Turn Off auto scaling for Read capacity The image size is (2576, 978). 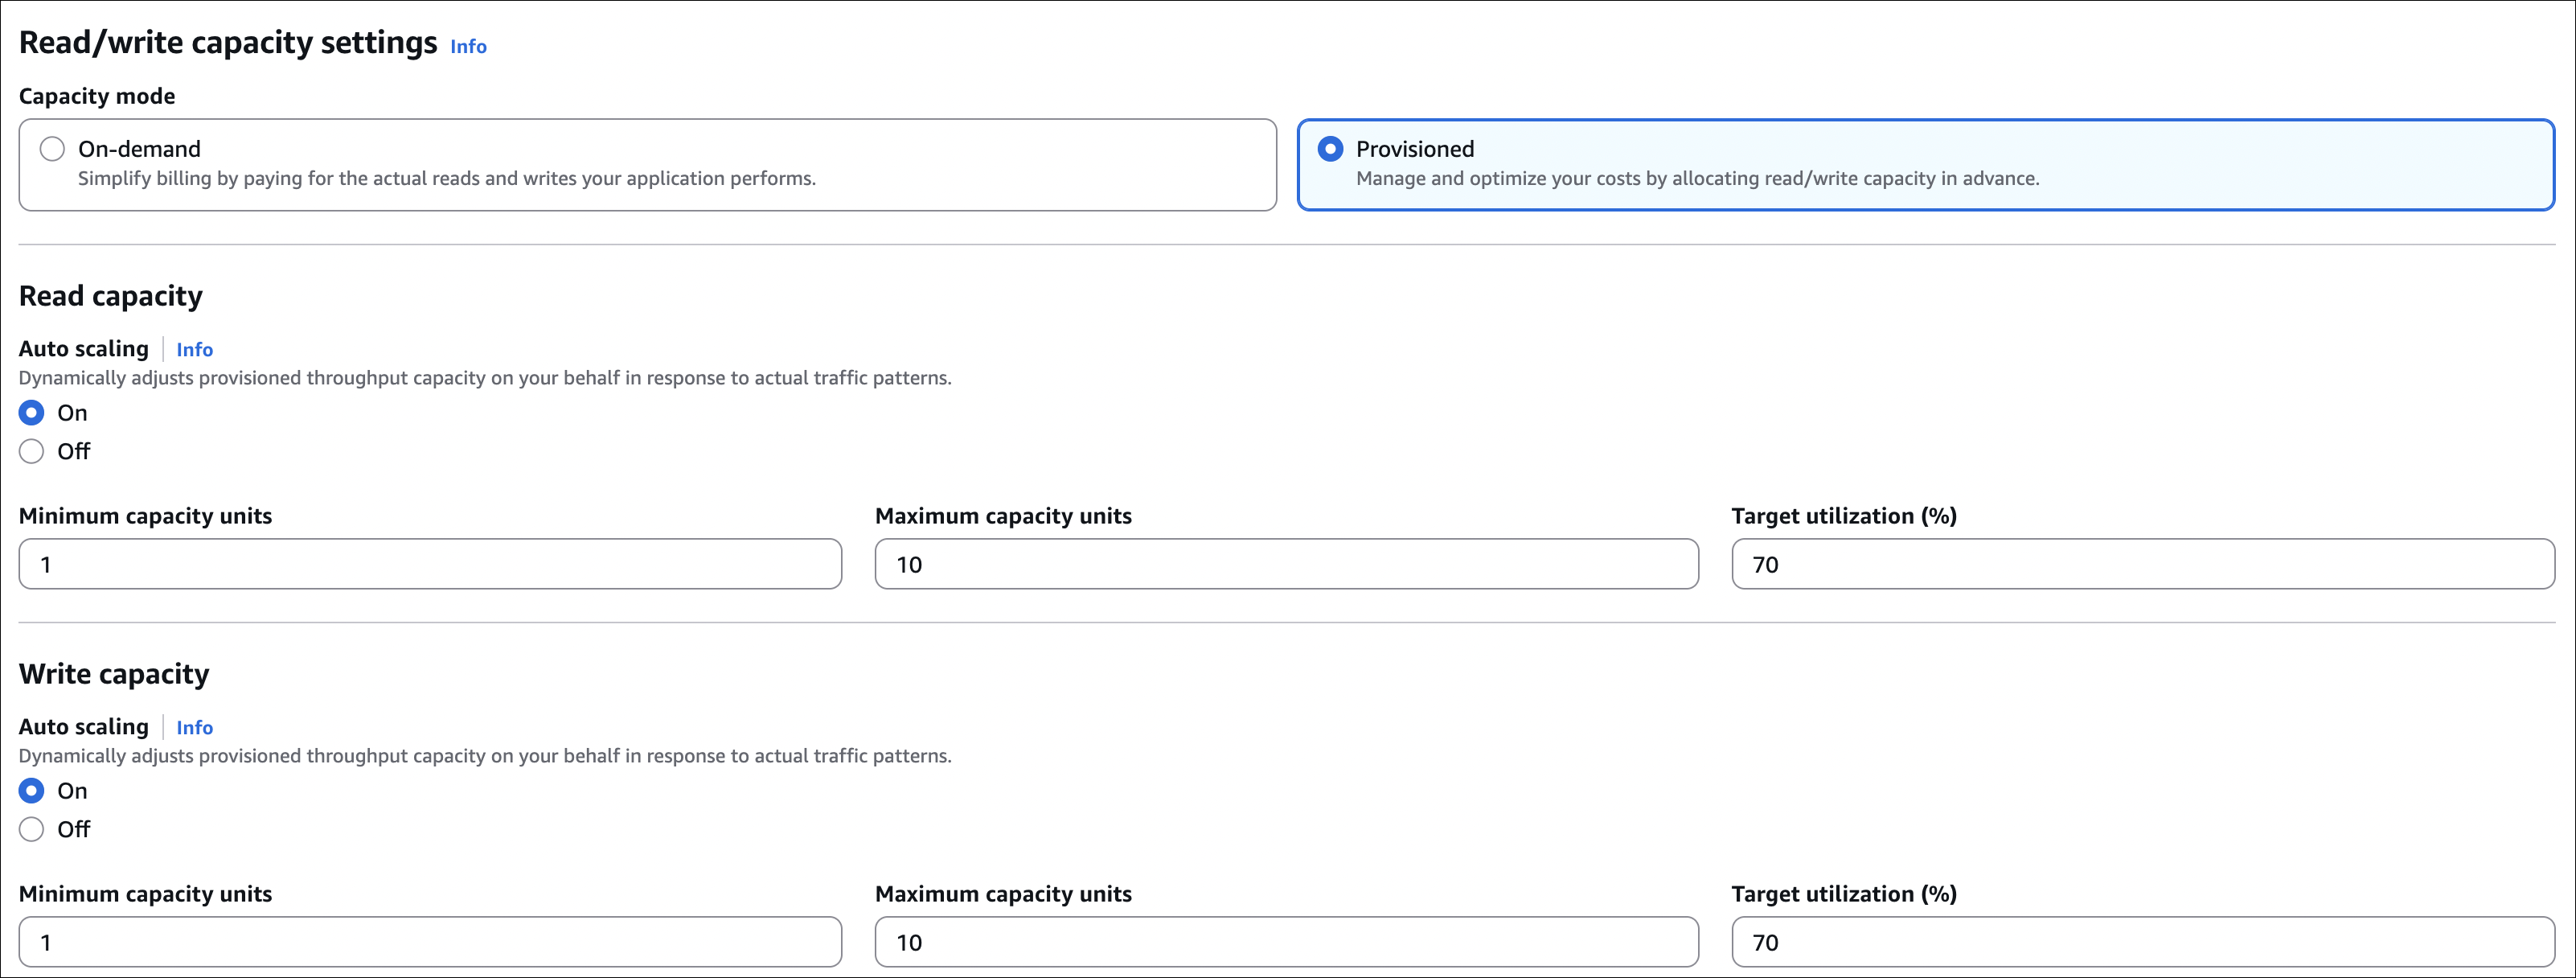coord(31,451)
